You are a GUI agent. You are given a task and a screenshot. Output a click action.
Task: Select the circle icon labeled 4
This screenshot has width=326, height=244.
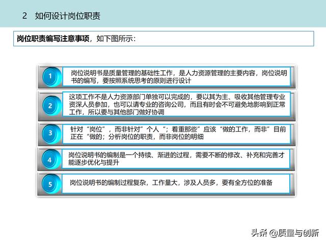click(50, 160)
